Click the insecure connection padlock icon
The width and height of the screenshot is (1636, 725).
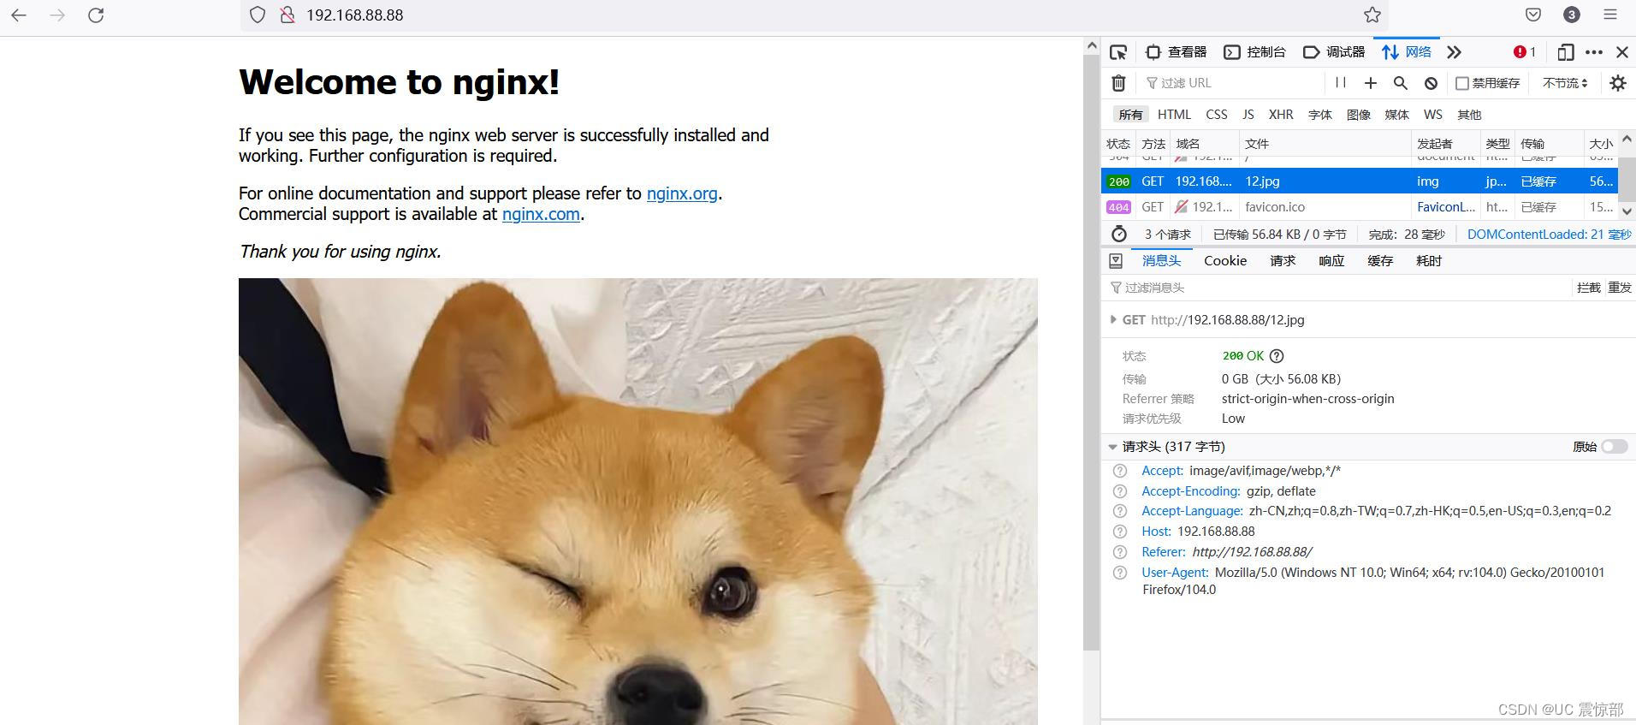(287, 15)
